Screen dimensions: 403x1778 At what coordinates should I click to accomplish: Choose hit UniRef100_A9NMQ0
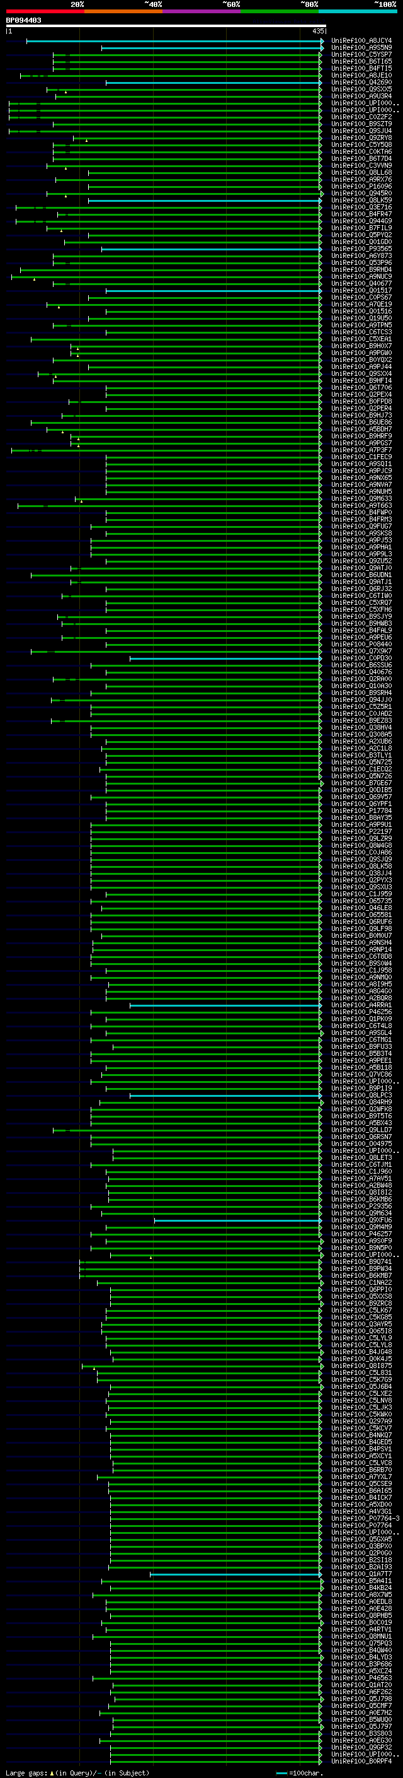[x=361, y=978]
